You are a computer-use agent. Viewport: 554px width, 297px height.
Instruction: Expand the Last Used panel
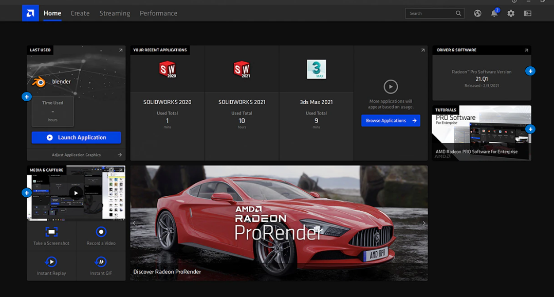coord(121,50)
